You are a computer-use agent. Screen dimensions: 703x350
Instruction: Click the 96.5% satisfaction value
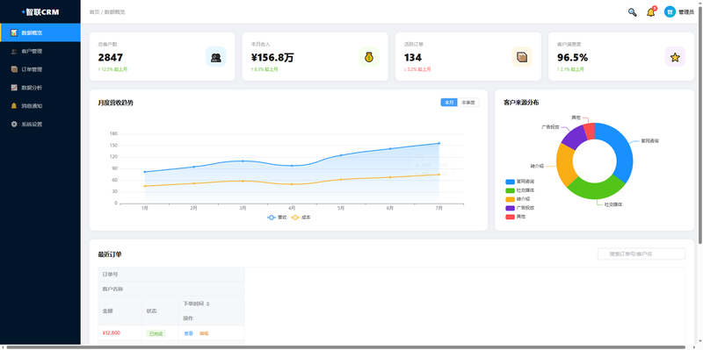tap(573, 57)
